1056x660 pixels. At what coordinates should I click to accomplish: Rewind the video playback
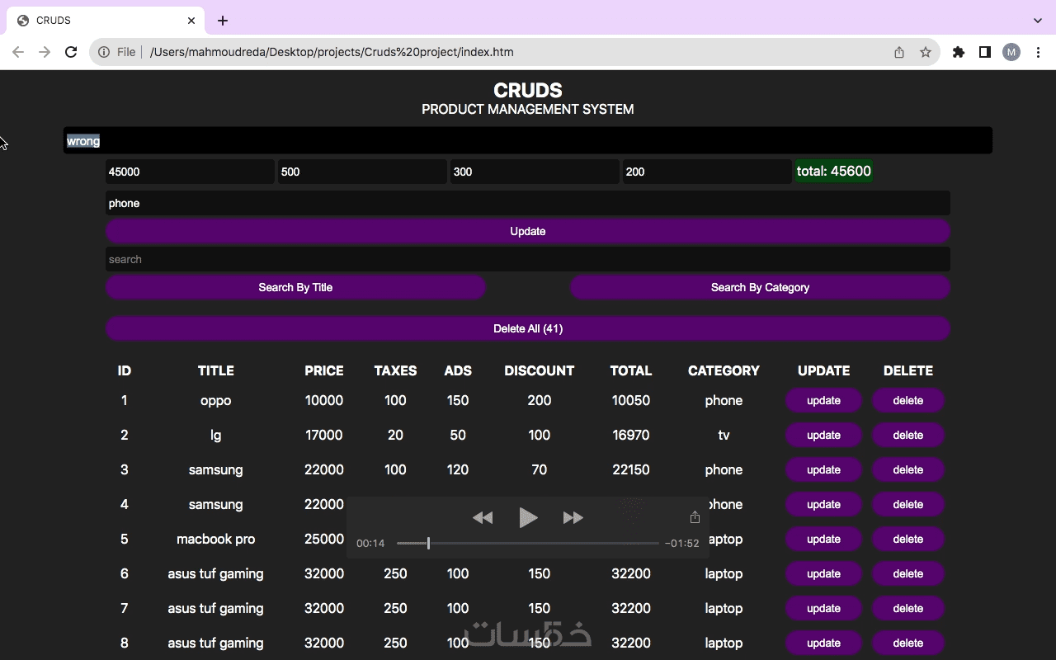click(x=483, y=517)
